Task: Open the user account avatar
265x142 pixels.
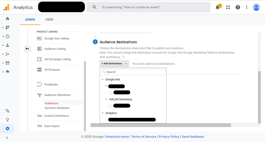Action: (x=256, y=7)
